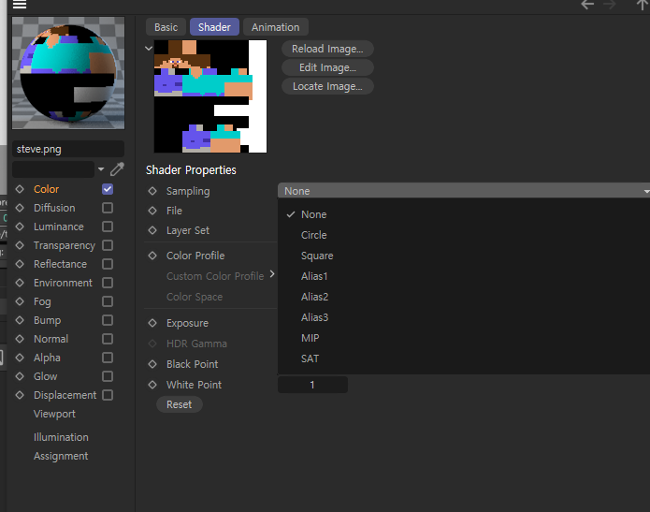This screenshot has height=512, width=650.
Task: Enable the Displacement channel checkbox
Action: [x=108, y=395]
